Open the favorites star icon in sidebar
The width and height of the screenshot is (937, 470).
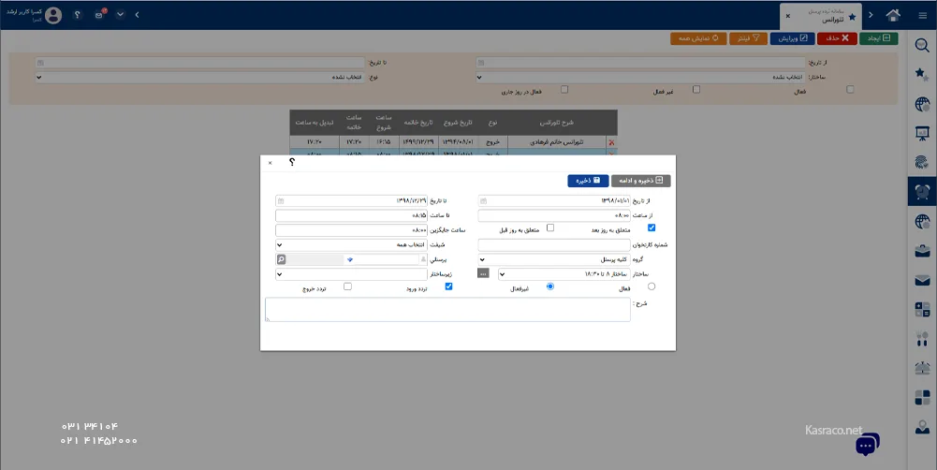point(922,74)
